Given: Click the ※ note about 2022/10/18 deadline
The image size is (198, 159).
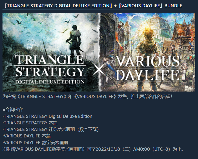Looking at the screenshot, I should coord(93,149).
